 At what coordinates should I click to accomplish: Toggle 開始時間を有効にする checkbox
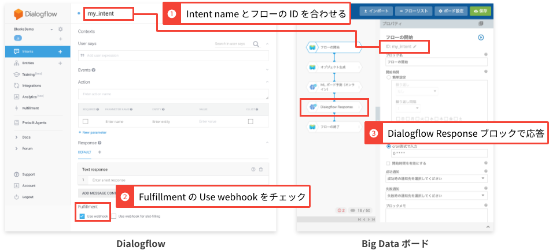(x=388, y=163)
